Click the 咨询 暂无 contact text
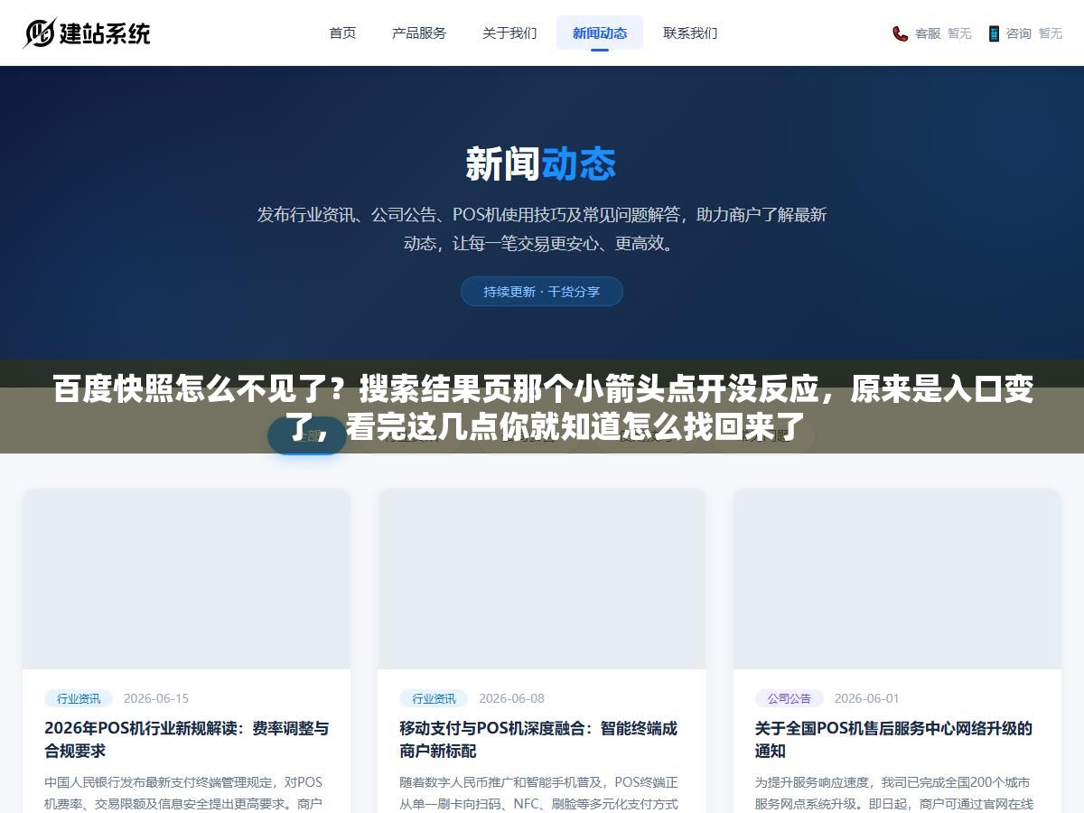The height and width of the screenshot is (813, 1084). (x=1034, y=33)
